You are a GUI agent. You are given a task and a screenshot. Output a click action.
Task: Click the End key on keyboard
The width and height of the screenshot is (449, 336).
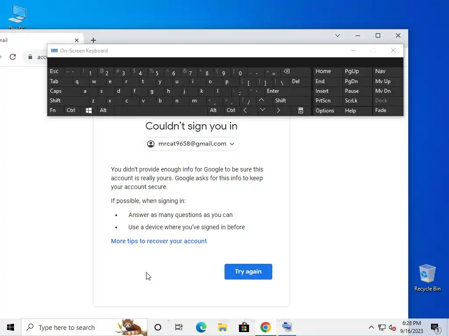pyautogui.click(x=328, y=81)
